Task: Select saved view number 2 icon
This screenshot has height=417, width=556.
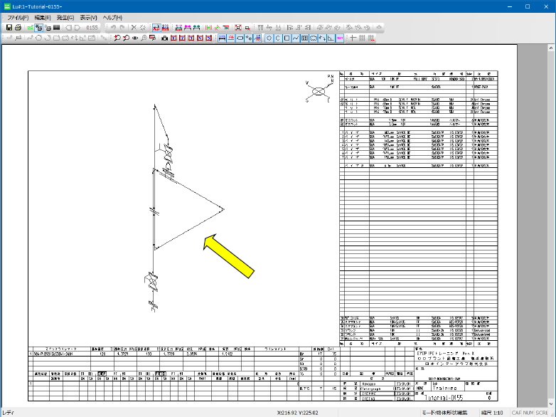Action: pos(182,38)
